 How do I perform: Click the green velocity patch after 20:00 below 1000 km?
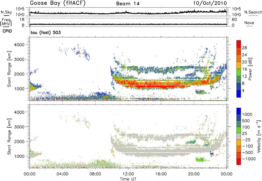(x=200, y=159)
